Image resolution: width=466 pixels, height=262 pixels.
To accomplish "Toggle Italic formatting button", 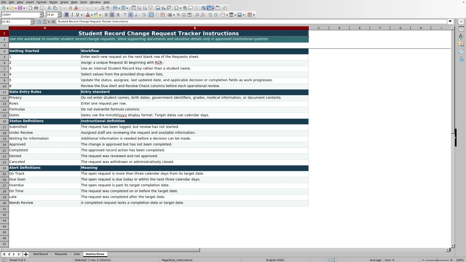I will (x=72, y=15).
